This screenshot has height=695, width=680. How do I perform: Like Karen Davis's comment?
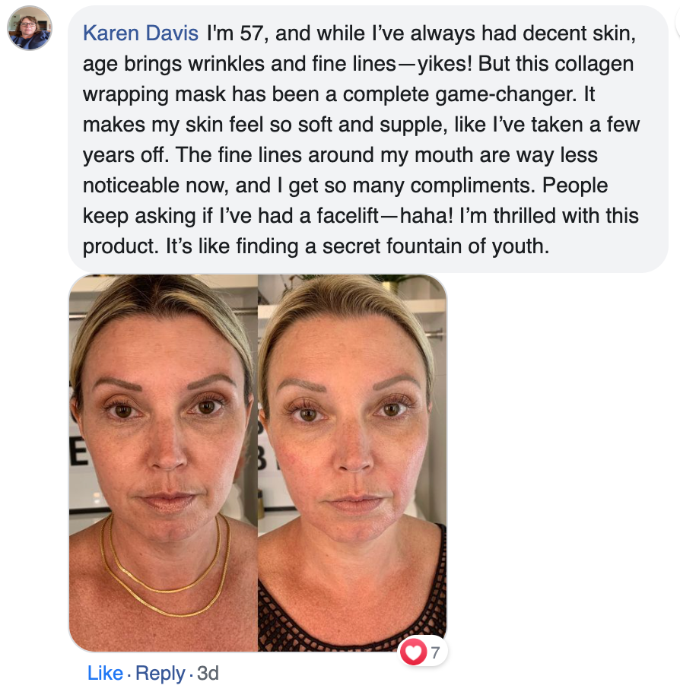(105, 673)
